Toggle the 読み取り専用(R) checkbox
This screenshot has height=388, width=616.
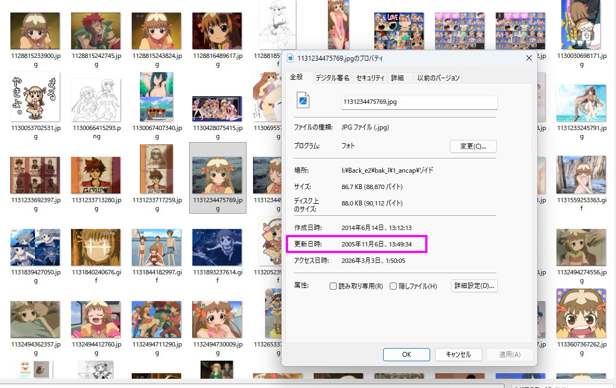click(x=333, y=286)
